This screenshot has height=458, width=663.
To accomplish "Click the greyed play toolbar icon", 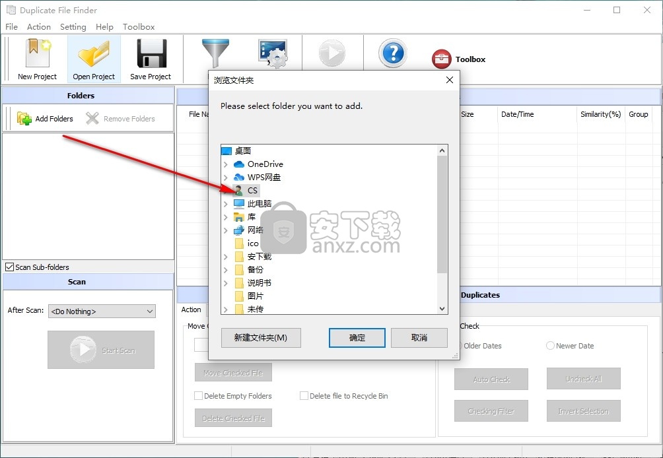I will 332,53.
